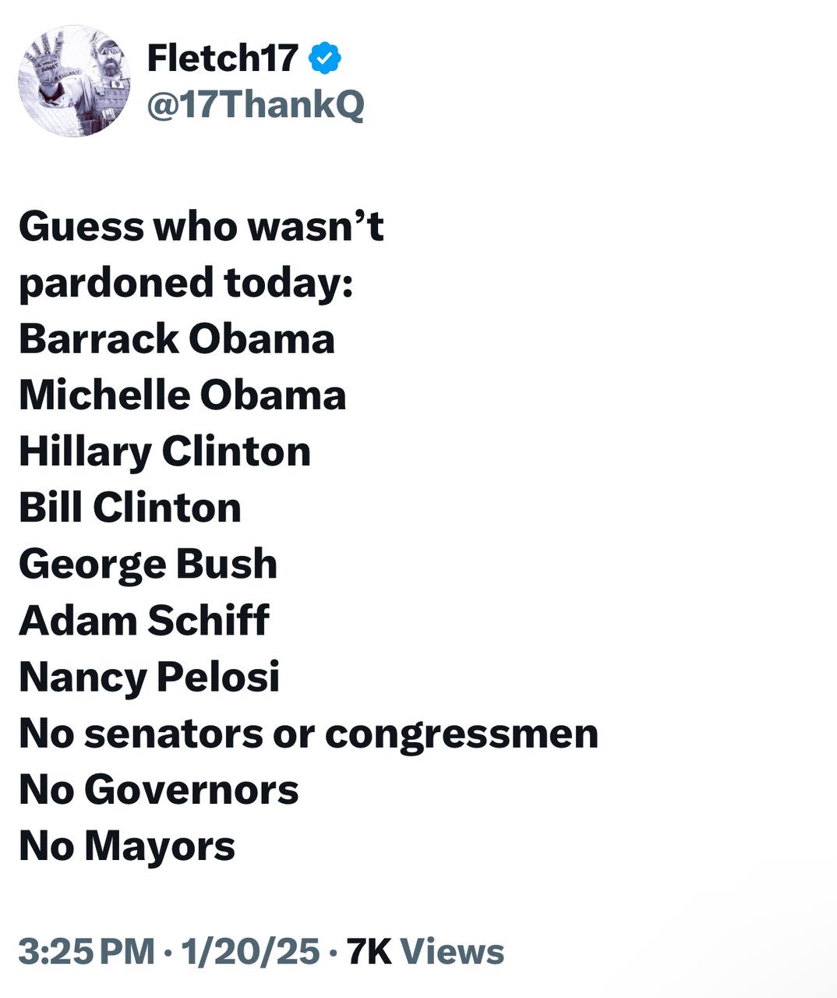The image size is (837, 998).
Task: Click the "pardoned today:" text line
Action: click(186, 283)
